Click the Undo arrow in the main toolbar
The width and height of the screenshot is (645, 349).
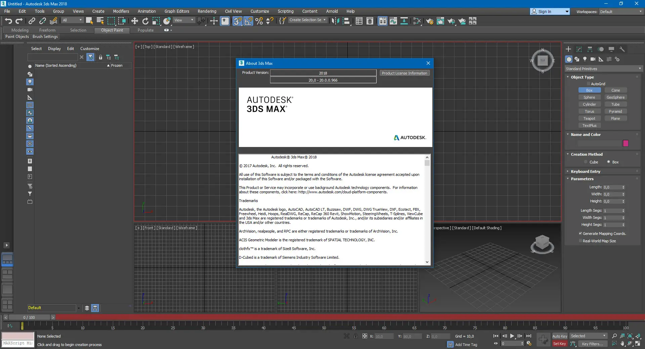pos(8,21)
